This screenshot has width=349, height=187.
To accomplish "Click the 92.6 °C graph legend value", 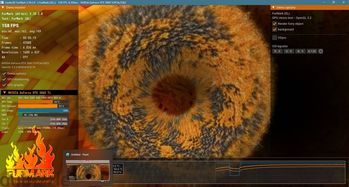I will pyautogui.click(x=118, y=169).
